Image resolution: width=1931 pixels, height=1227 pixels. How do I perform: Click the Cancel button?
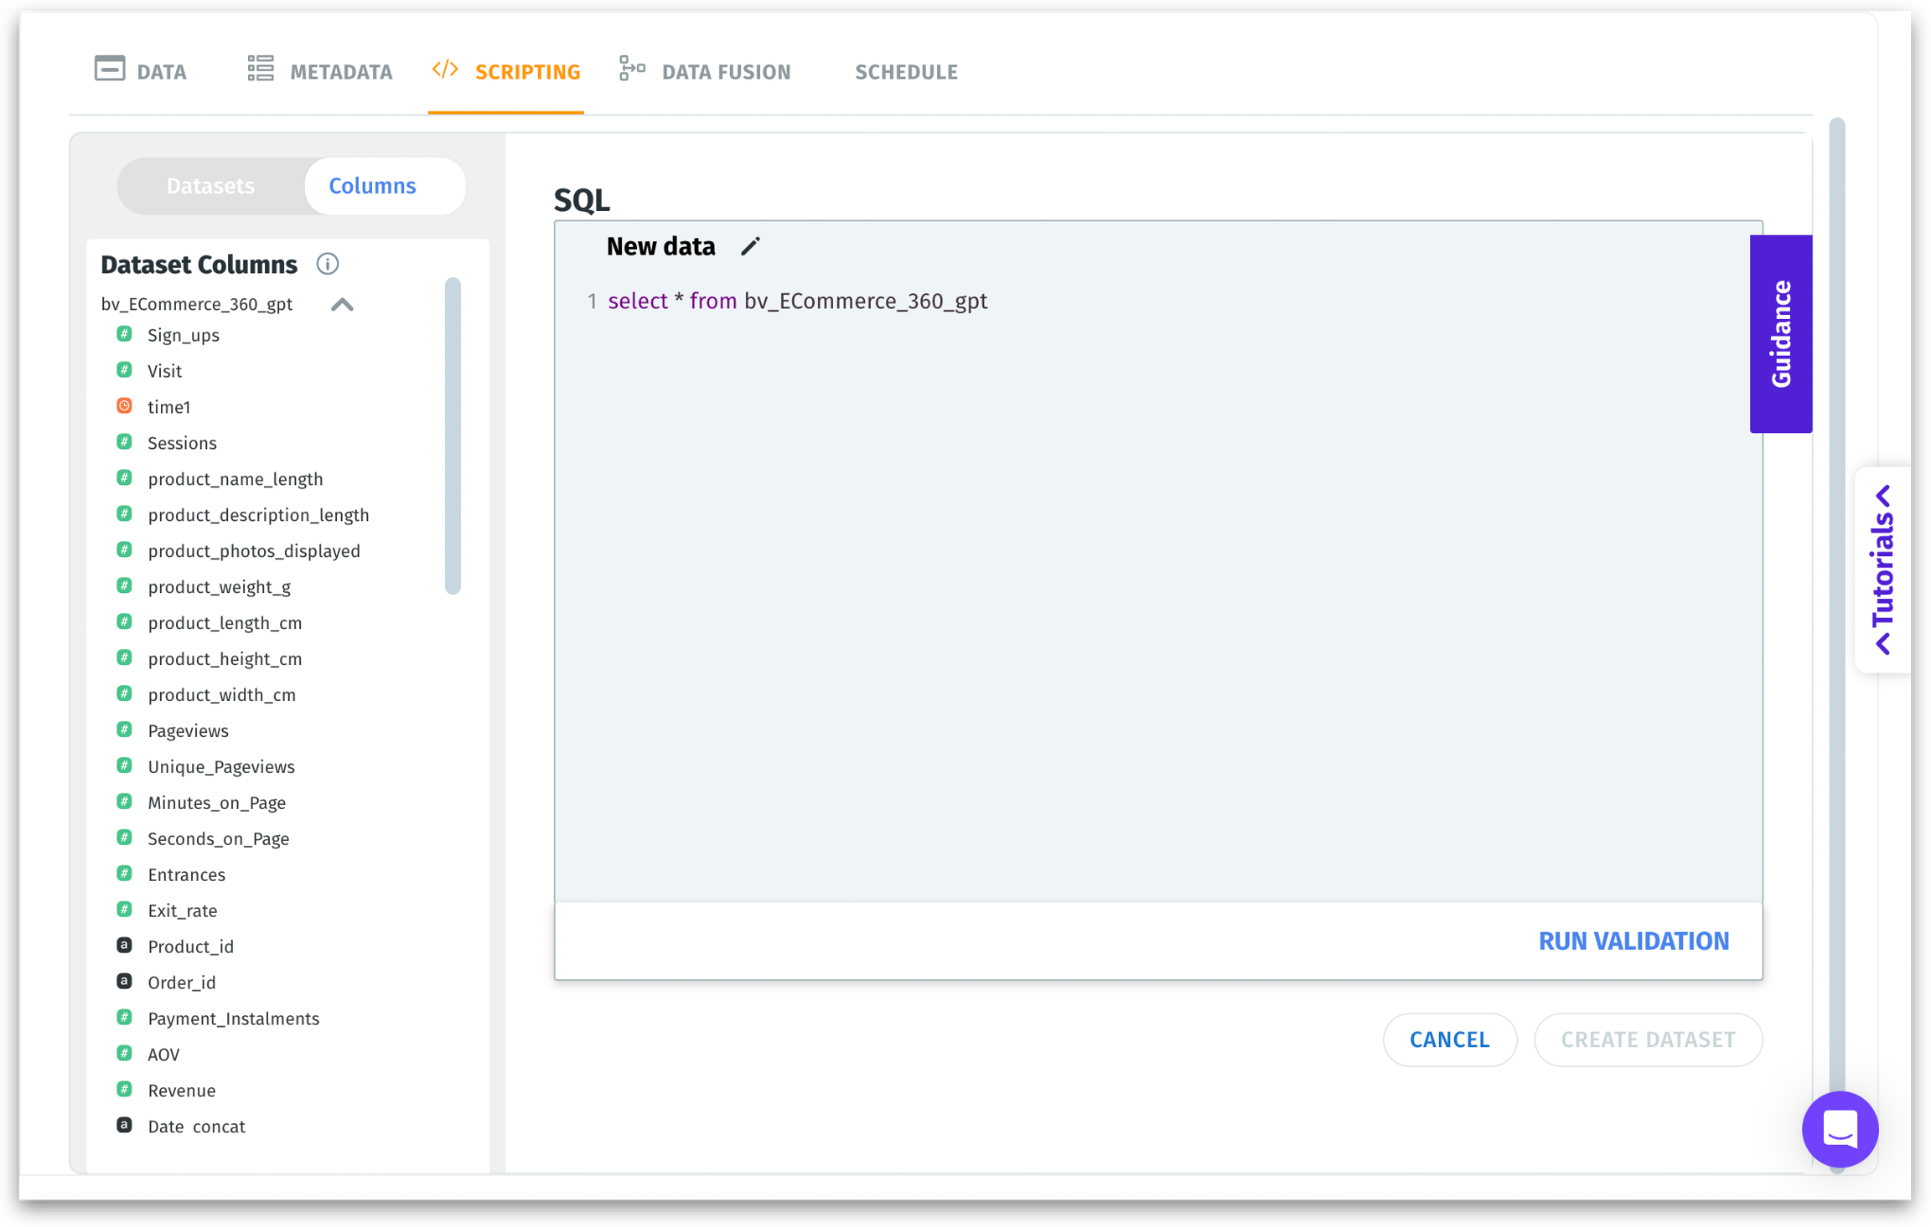[x=1449, y=1039]
